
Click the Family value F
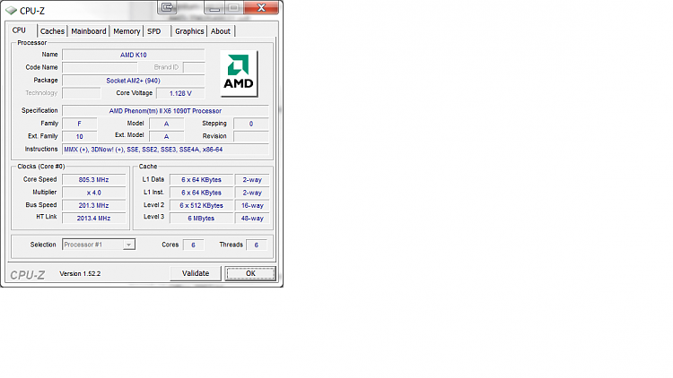[79, 124]
